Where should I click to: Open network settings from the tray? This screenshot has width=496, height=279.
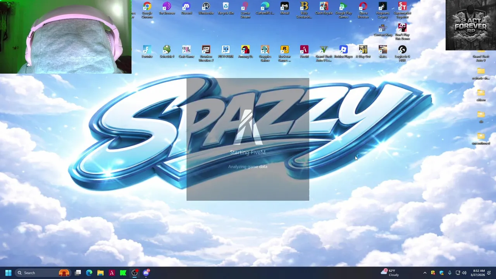tap(458, 273)
